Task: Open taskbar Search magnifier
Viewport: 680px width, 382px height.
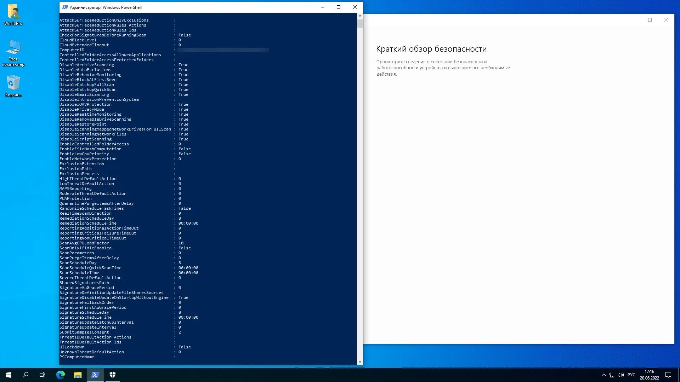Action: (25, 375)
